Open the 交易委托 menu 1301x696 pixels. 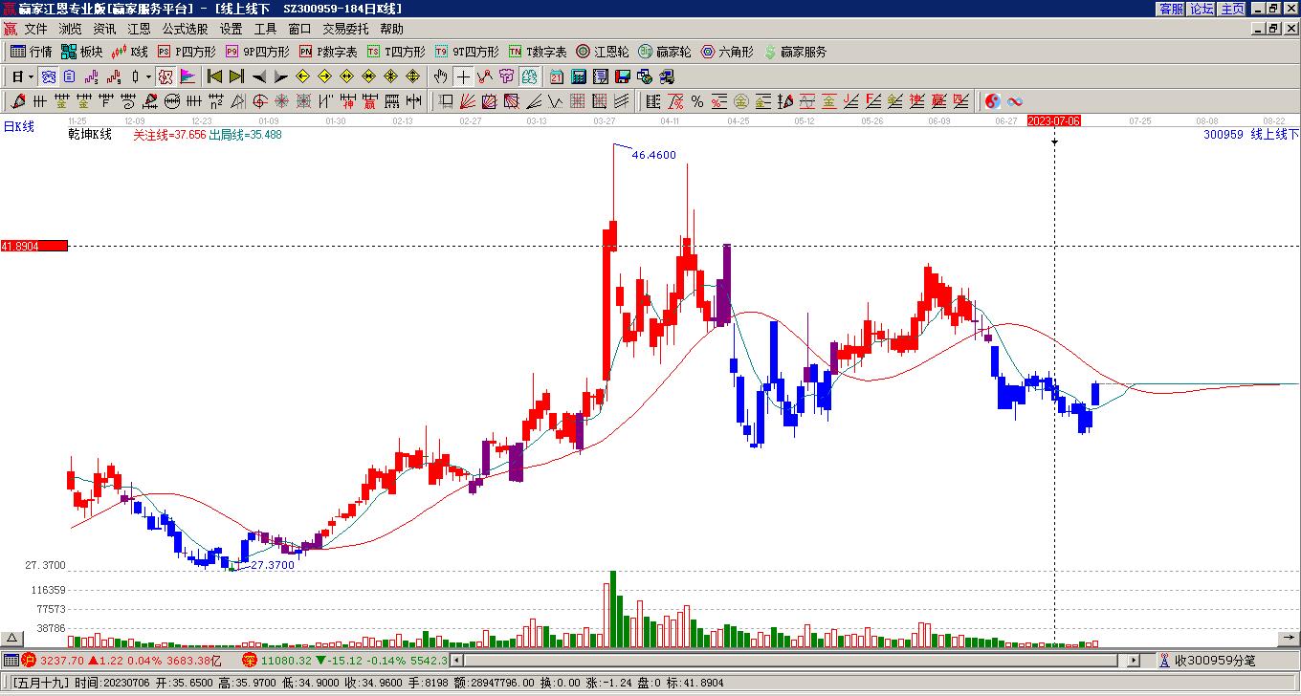coord(345,30)
